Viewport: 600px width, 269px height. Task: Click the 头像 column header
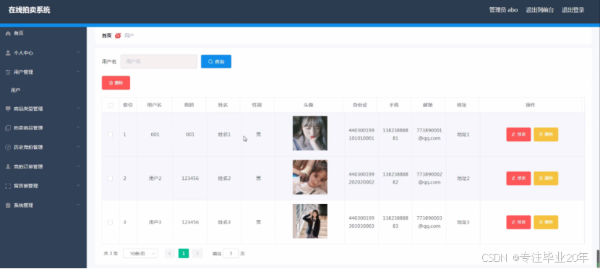tap(309, 105)
